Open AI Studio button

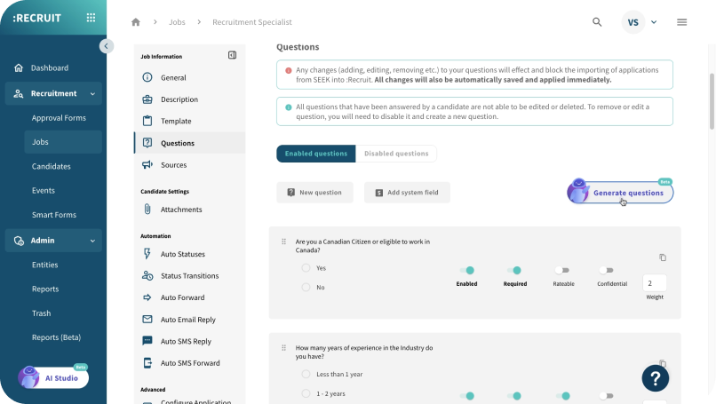point(53,377)
